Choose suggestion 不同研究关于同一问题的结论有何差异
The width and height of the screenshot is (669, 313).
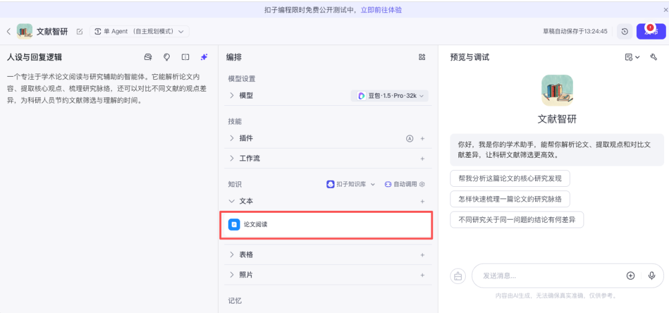click(x=517, y=220)
